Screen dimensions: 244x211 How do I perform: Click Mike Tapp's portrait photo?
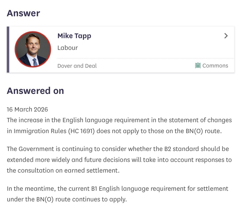[x=33, y=49]
